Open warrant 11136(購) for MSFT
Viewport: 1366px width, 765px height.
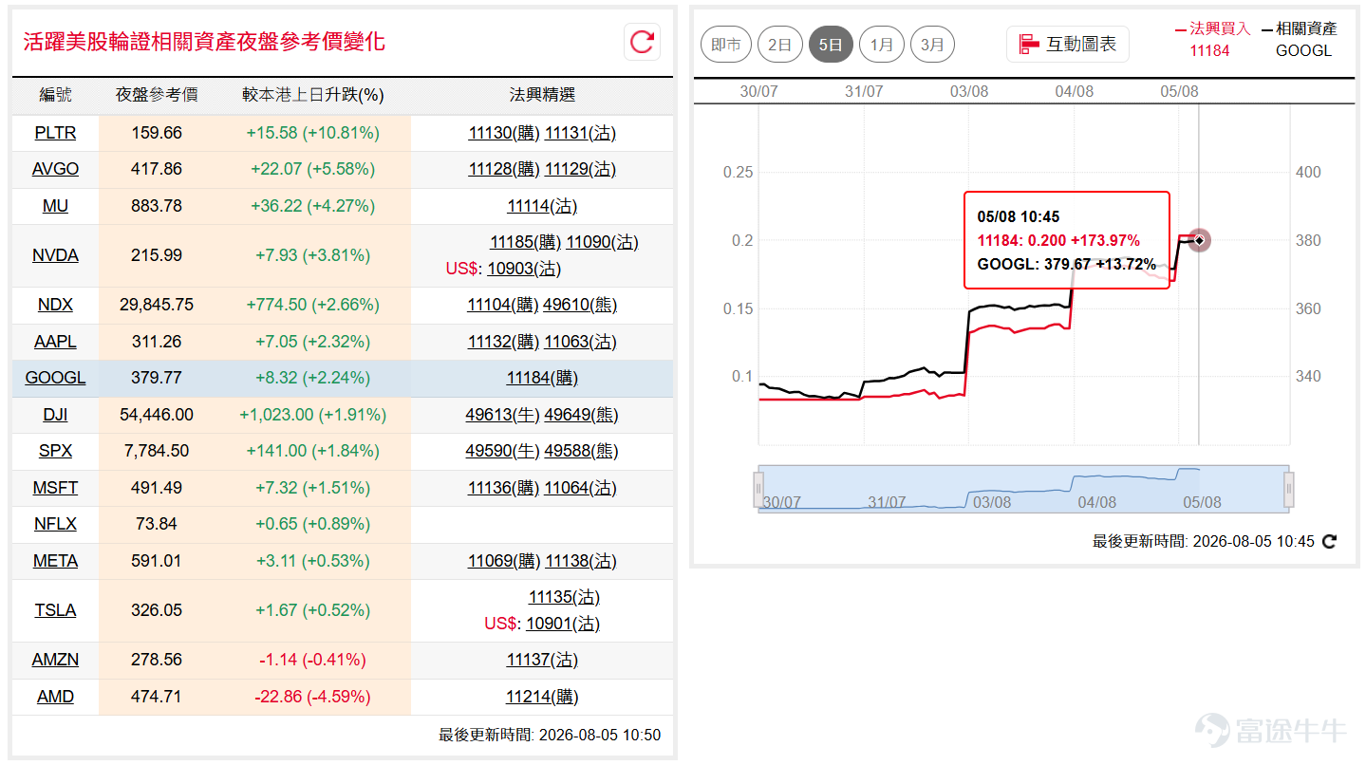click(504, 488)
